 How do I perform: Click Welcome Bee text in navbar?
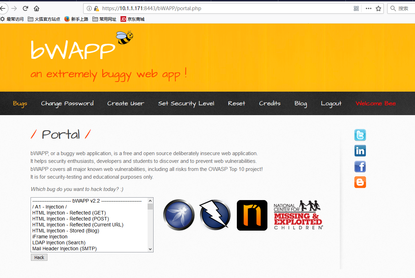point(376,103)
